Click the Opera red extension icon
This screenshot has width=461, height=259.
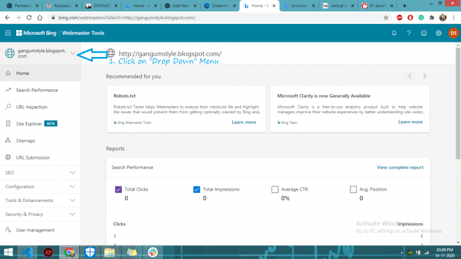coord(410,17)
